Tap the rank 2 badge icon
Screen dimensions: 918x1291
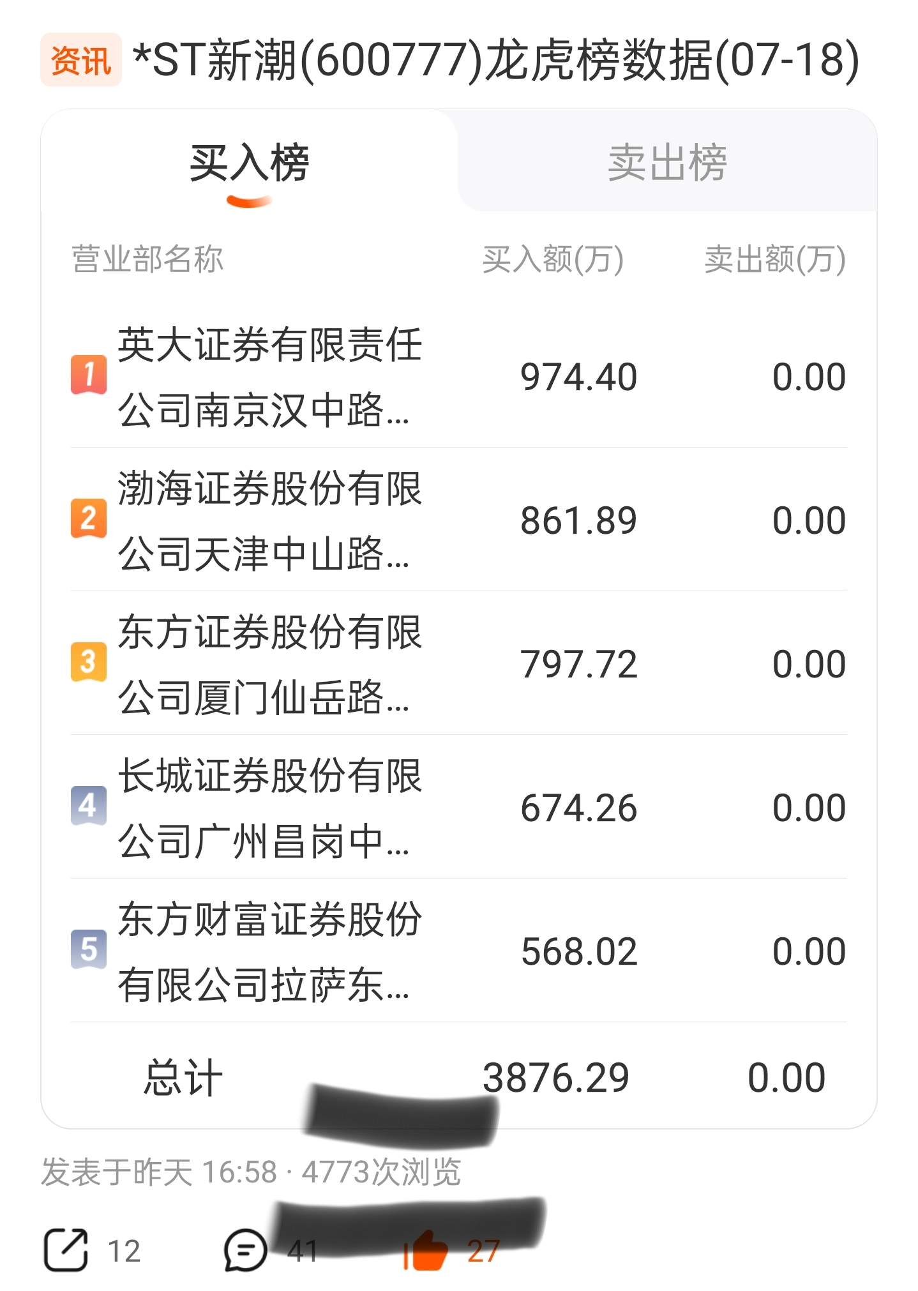pyautogui.click(x=89, y=518)
